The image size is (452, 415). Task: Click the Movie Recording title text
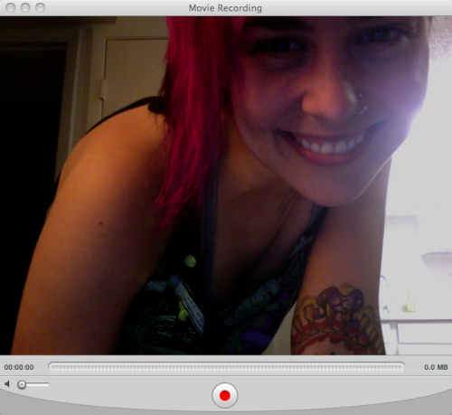point(225,8)
